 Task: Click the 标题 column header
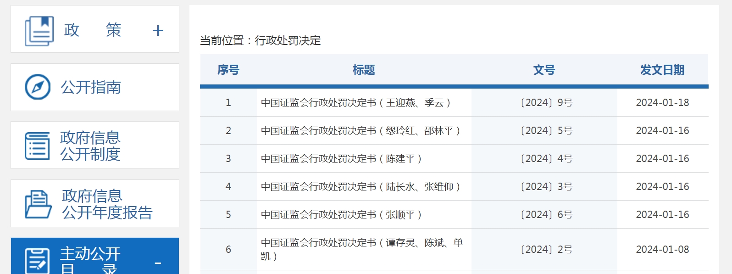coord(364,70)
